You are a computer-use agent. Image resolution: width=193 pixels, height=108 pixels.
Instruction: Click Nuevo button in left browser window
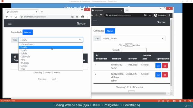[27, 32]
